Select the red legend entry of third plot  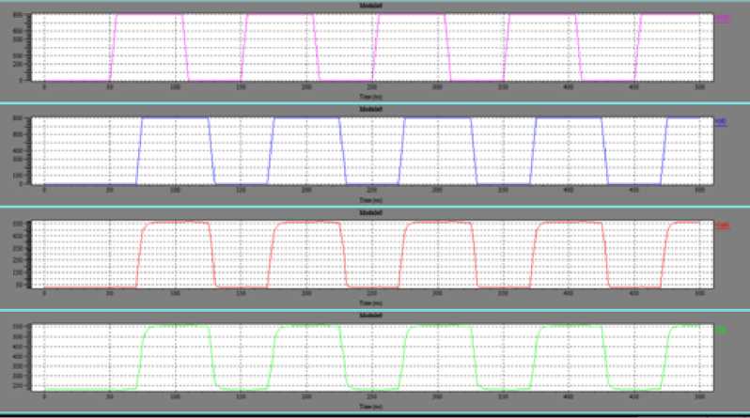[x=722, y=225]
